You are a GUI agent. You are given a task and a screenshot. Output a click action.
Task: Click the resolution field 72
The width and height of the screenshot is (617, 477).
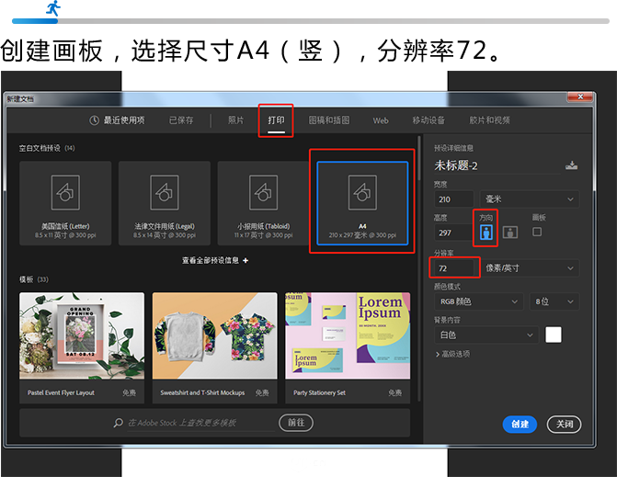[x=454, y=268]
